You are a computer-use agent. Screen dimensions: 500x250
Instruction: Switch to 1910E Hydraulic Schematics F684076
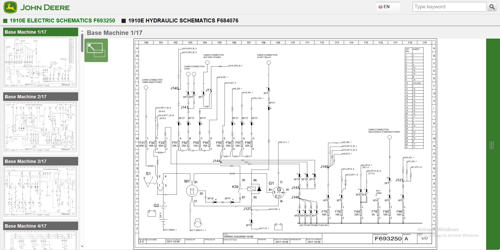coord(183,20)
